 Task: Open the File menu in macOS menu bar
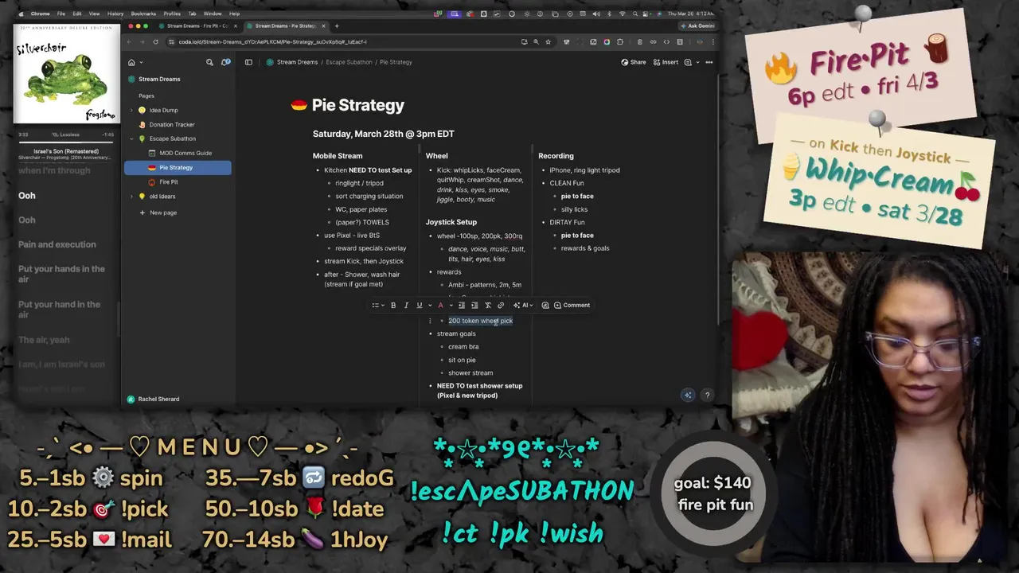pyautogui.click(x=61, y=14)
